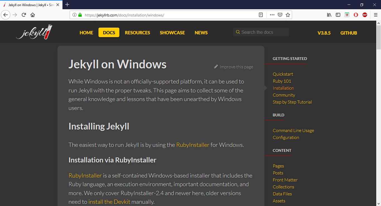Open Posts in the Content section

pyautogui.click(x=278, y=173)
